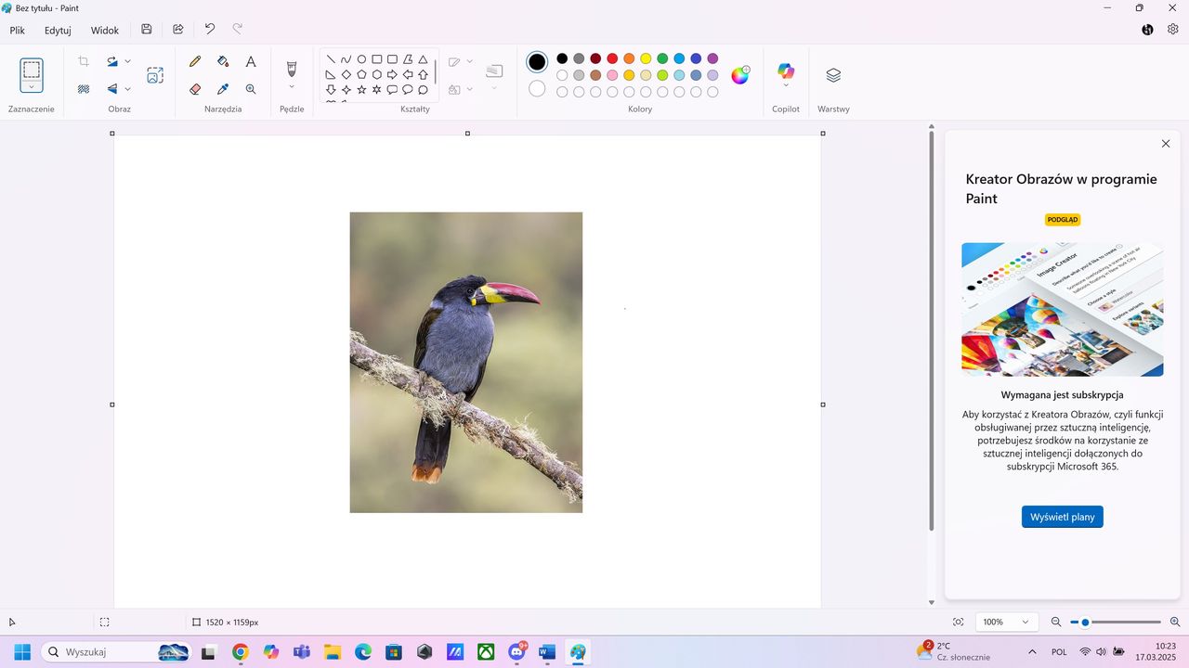The height and width of the screenshot is (668, 1189).
Task: Open the Widok menu
Action: pyautogui.click(x=104, y=30)
